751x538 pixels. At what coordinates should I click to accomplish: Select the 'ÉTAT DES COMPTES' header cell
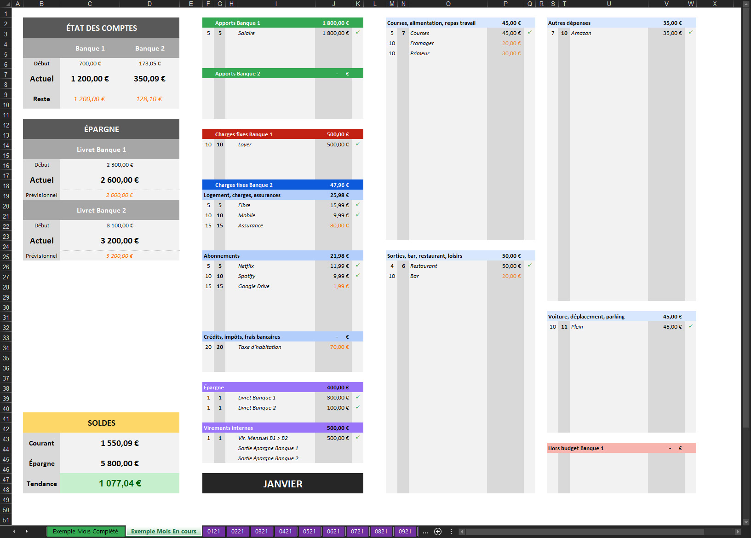click(101, 28)
